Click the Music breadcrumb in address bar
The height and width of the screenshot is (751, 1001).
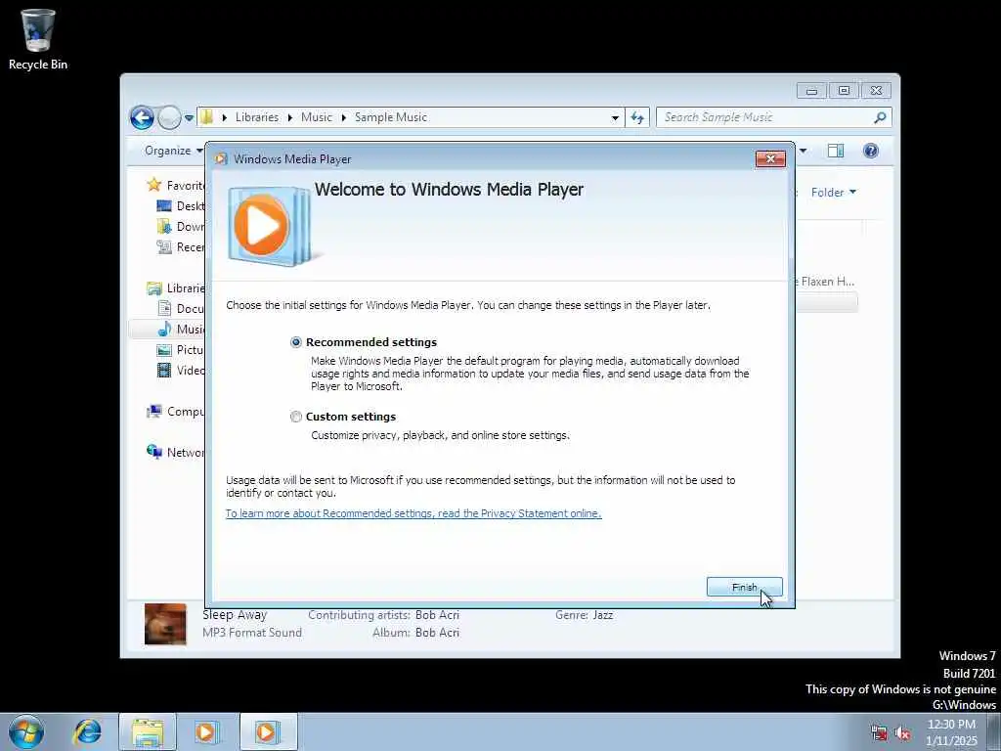coord(317,117)
